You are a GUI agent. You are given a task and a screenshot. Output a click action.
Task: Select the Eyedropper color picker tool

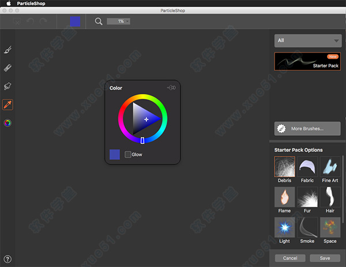(7, 105)
